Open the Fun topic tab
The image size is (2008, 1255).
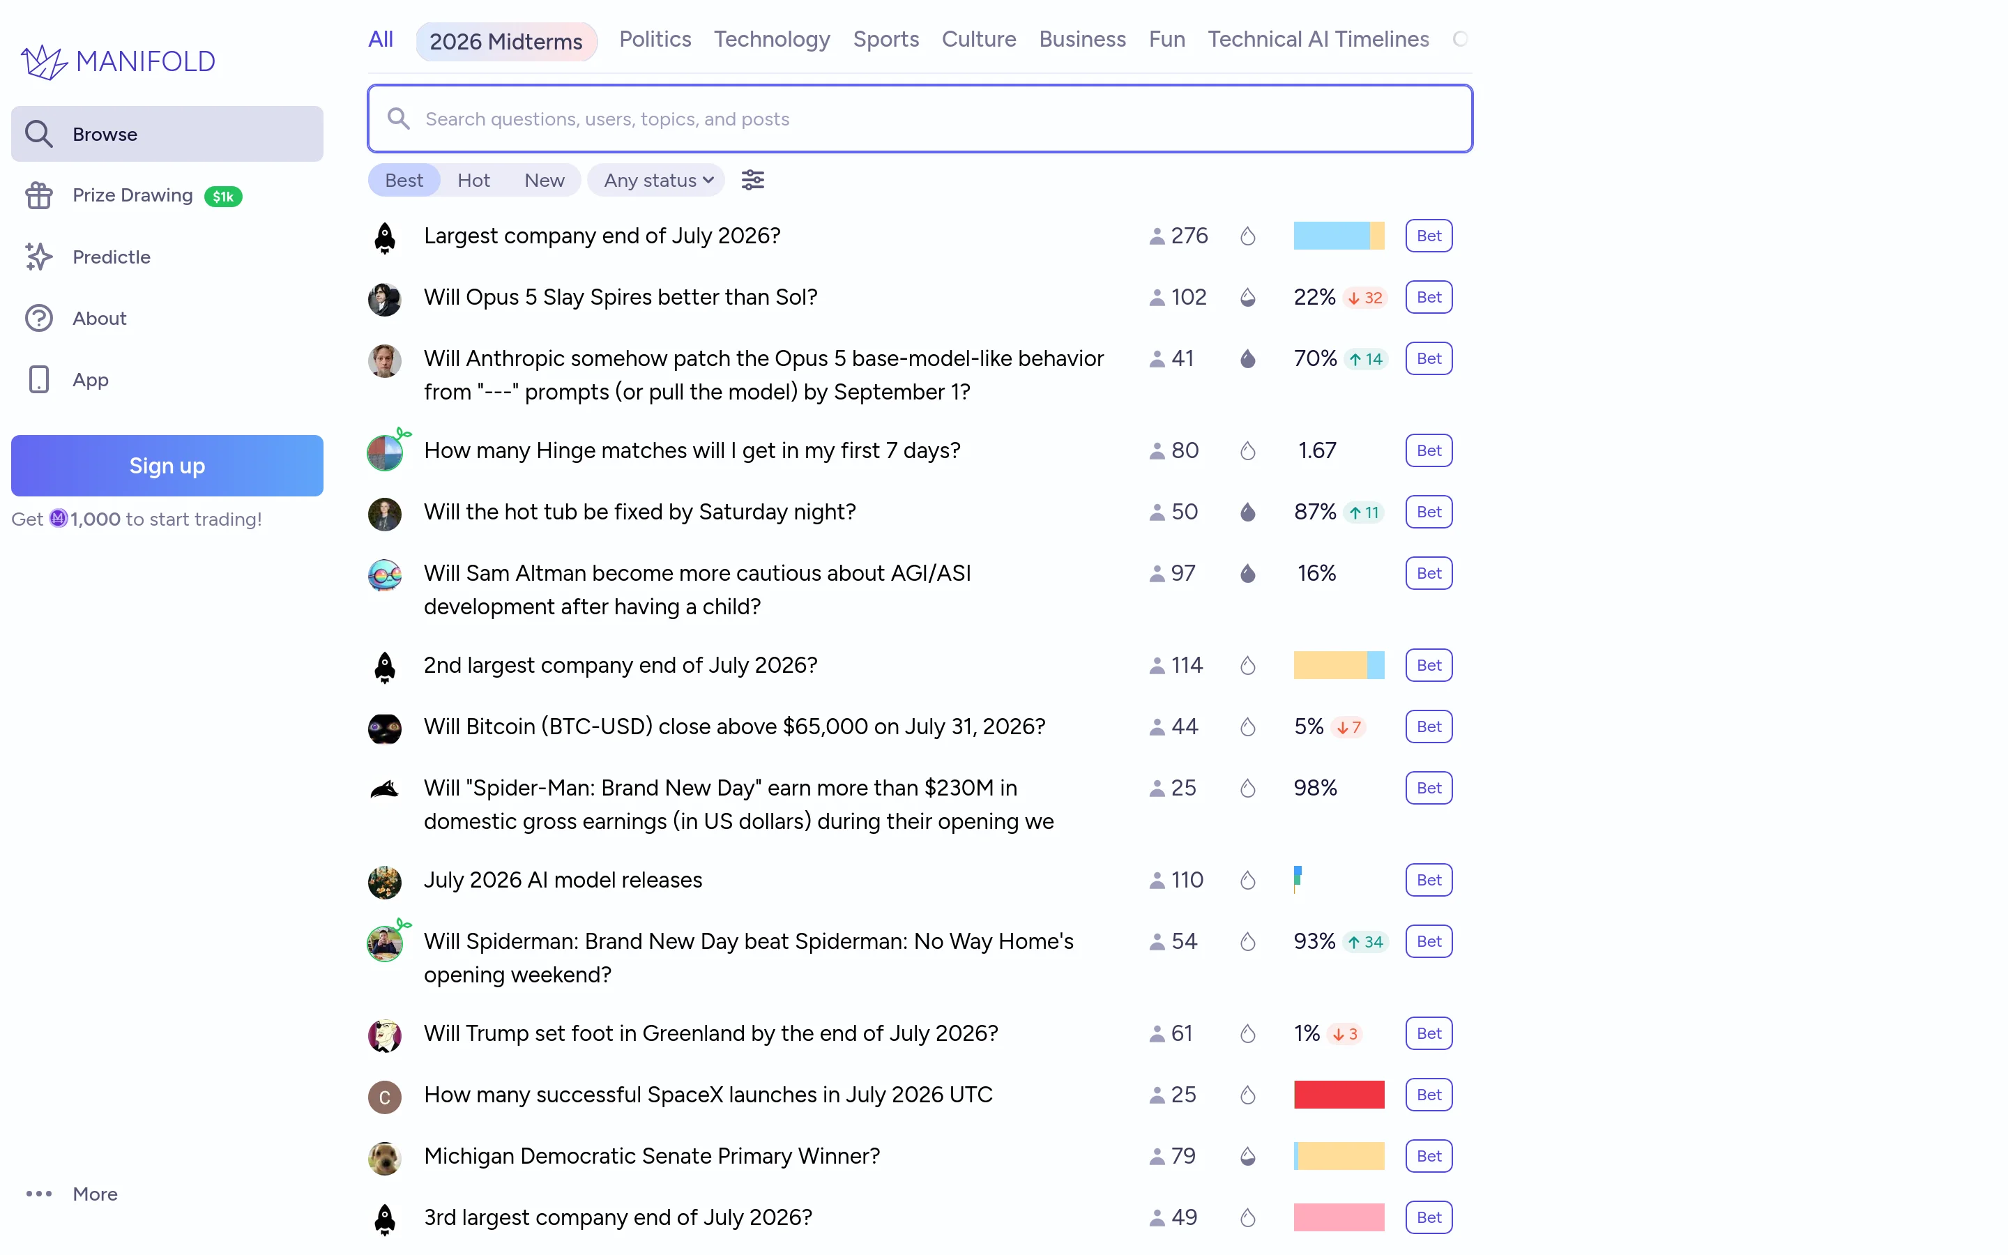tap(1166, 39)
